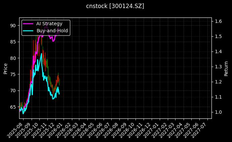Click the Buy-and-Hold legend label
This screenshot has width=232, height=142.
[x=52, y=31]
